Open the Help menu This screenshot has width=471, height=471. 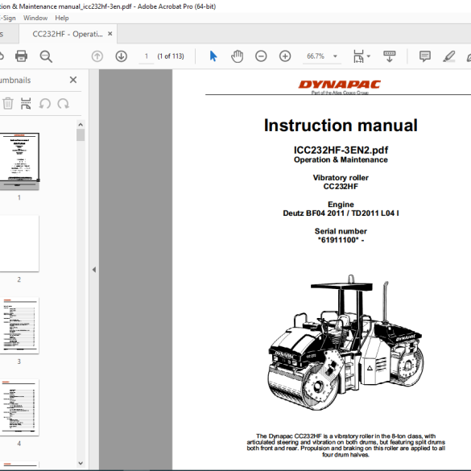(62, 18)
